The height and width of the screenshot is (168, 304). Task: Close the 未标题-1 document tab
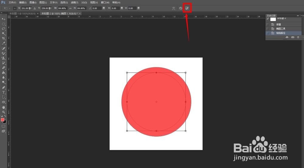[x=38, y=14]
